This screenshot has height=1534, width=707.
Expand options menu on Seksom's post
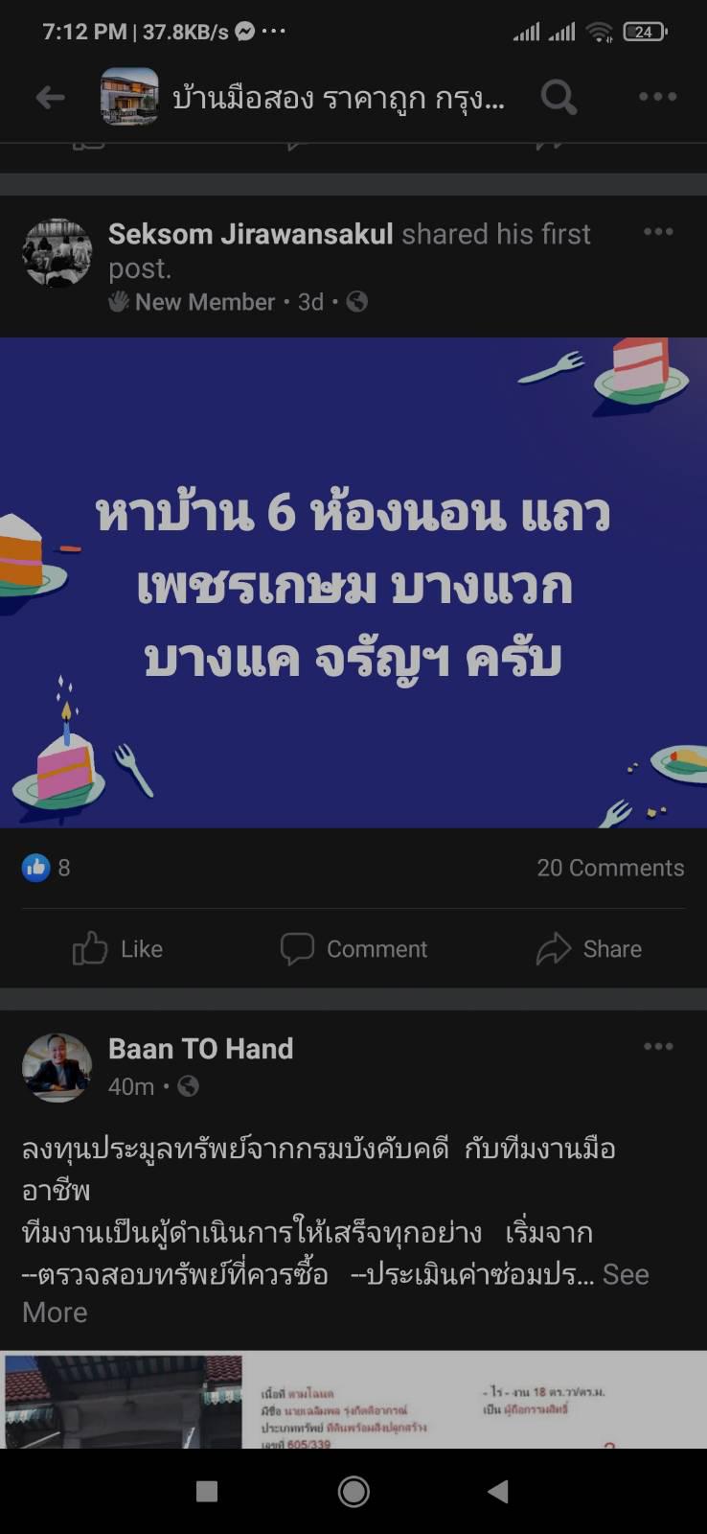(x=658, y=232)
